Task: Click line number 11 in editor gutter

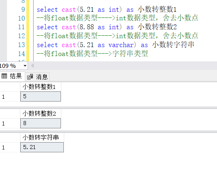Action: tap(22, 27)
